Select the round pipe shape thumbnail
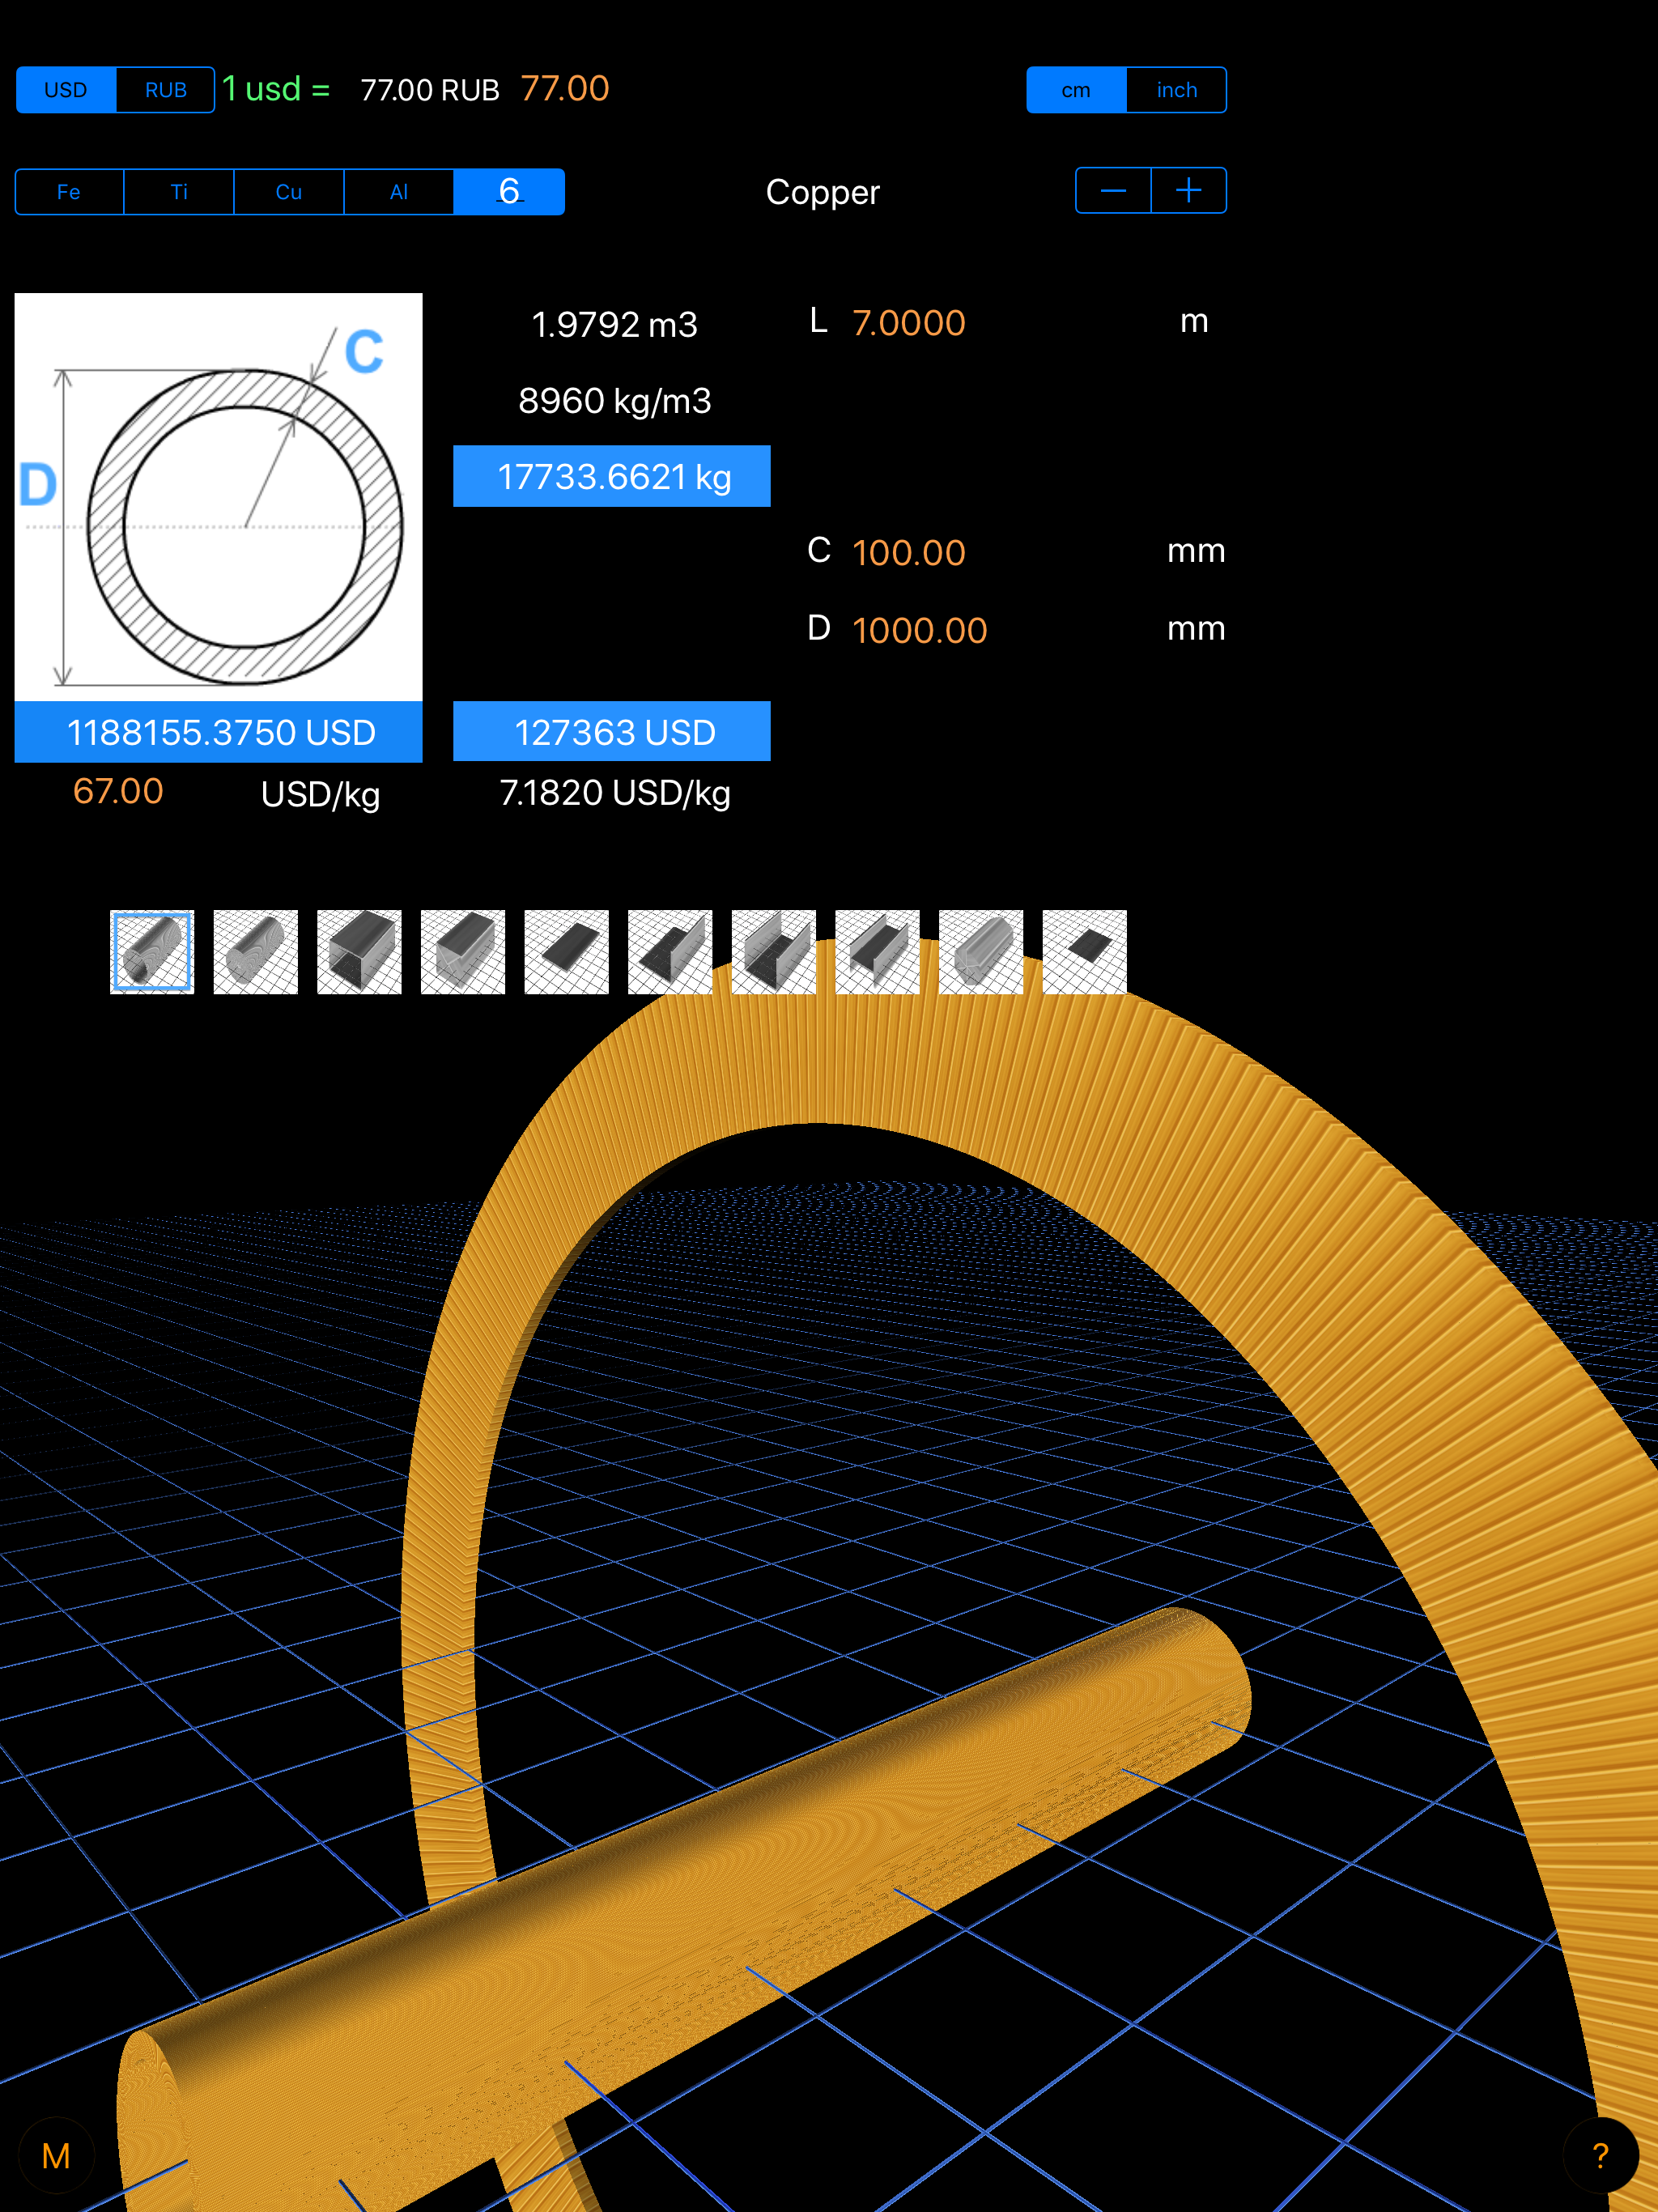This screenshot has height=2212, width=1658. (x=152, y=951)
